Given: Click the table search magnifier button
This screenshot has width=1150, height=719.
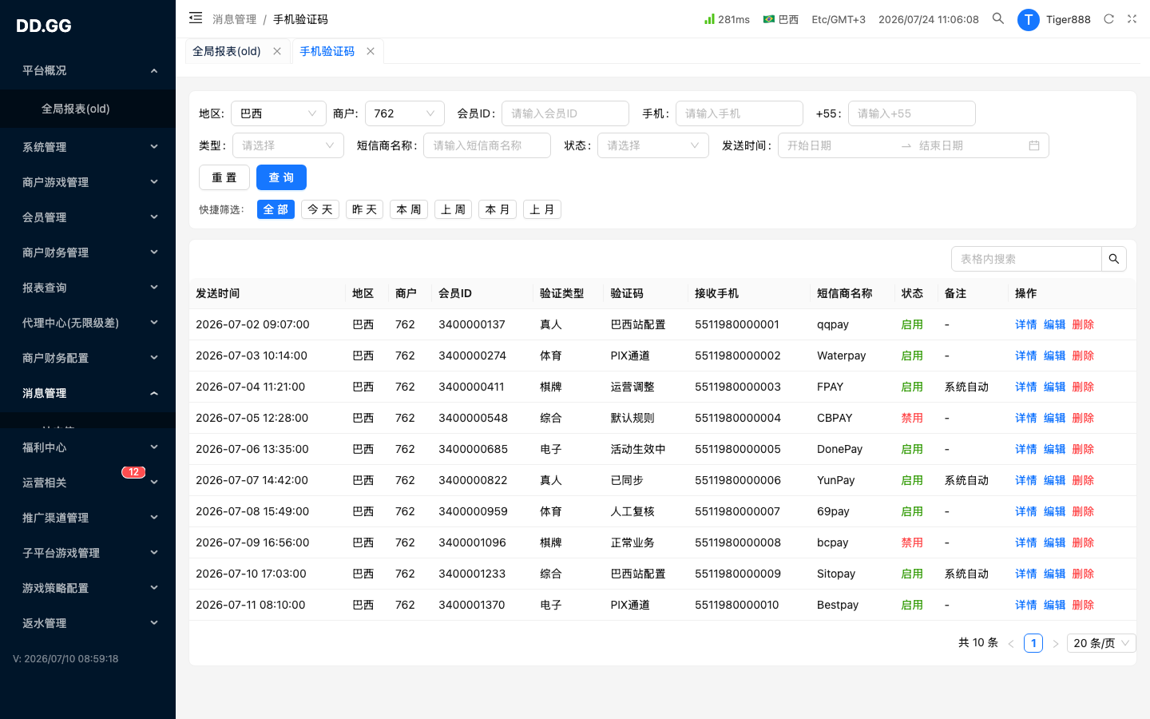Looking at the screenshot, I should pos(1114,259).
